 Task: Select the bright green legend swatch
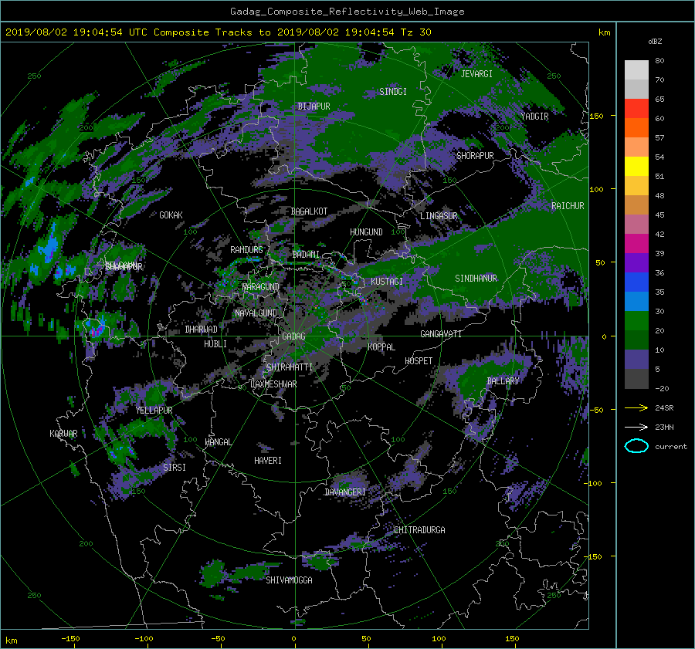[x=636, y=321]
